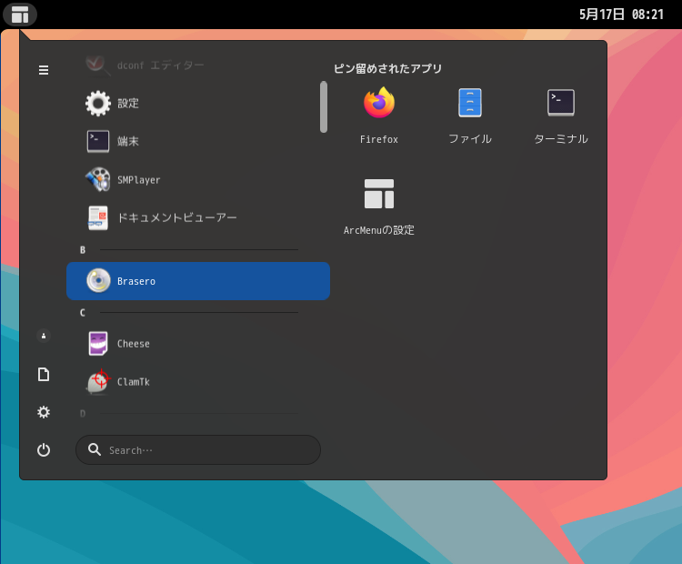Open the power options button

(44, 450)
